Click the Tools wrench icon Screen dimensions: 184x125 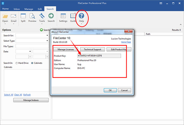coord(42,16)
